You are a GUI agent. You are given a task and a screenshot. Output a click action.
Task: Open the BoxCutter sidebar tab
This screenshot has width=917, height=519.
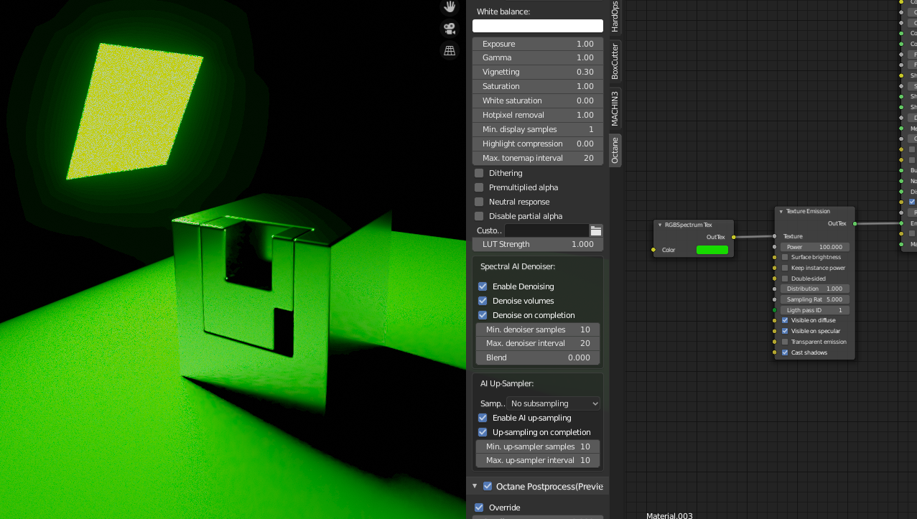point(615,62)
